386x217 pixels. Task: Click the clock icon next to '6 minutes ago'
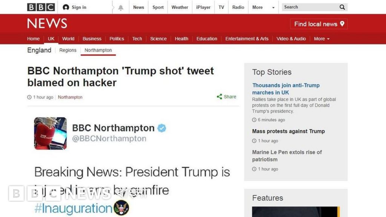tap(254, 120)
